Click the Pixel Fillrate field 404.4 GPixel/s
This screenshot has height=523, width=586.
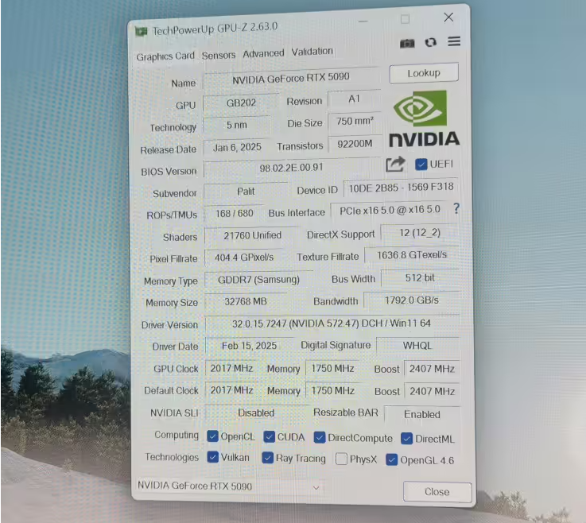click(x=243, y=258)
